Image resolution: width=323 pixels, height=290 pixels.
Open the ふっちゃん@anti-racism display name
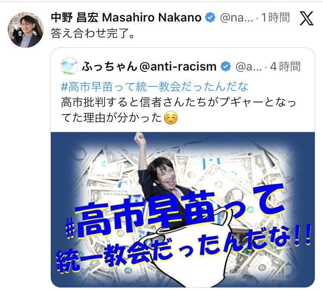[x=149, y=67]
